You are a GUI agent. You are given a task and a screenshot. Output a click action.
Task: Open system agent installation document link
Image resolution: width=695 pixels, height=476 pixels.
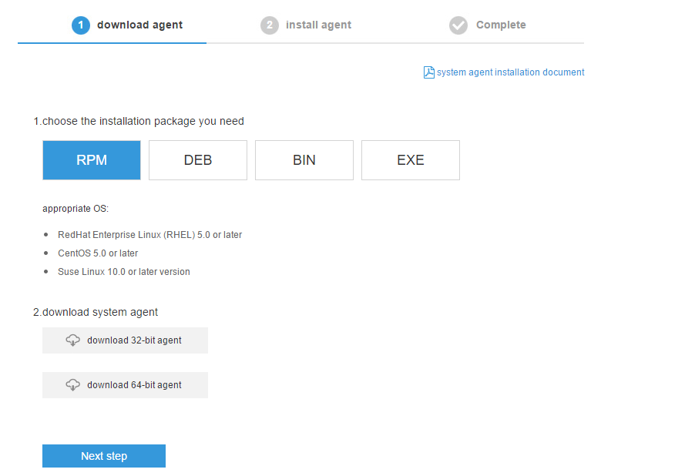(x=510, y=72)
